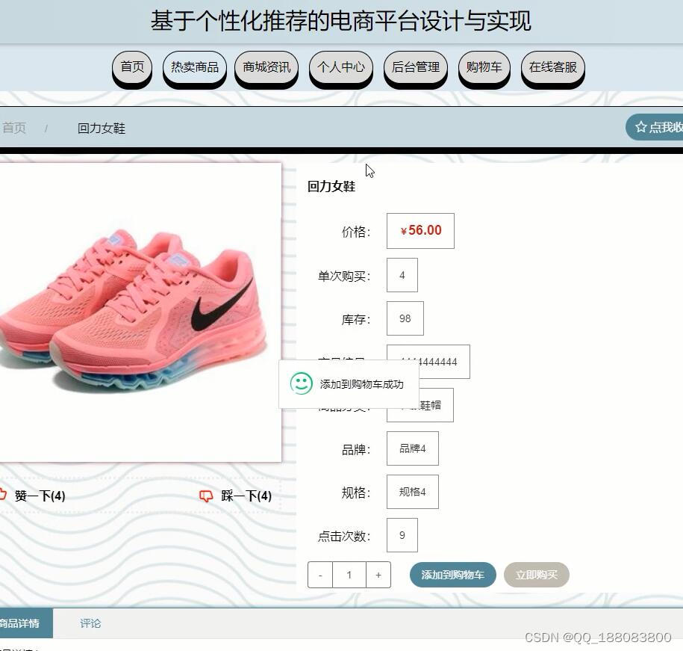Switch to the 商品详情 tab

point(26,623)
